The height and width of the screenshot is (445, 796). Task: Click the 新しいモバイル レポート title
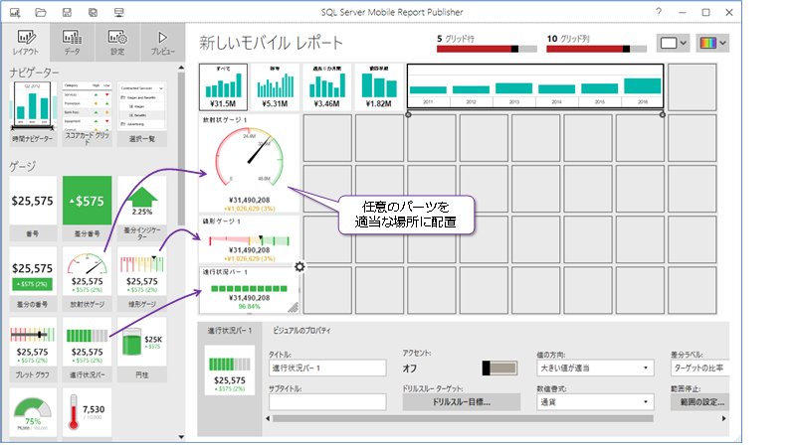point(271,43)
